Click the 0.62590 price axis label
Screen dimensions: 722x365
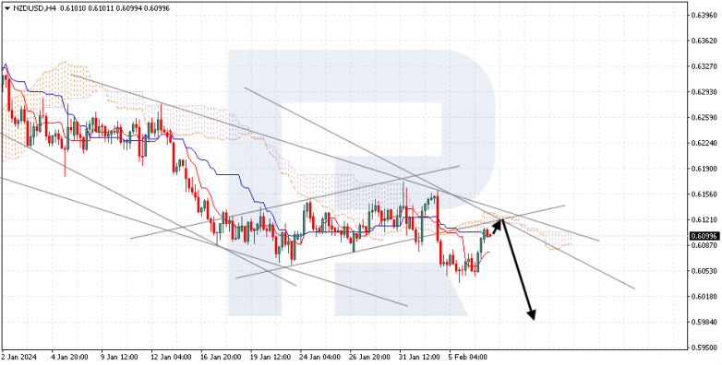704,117
